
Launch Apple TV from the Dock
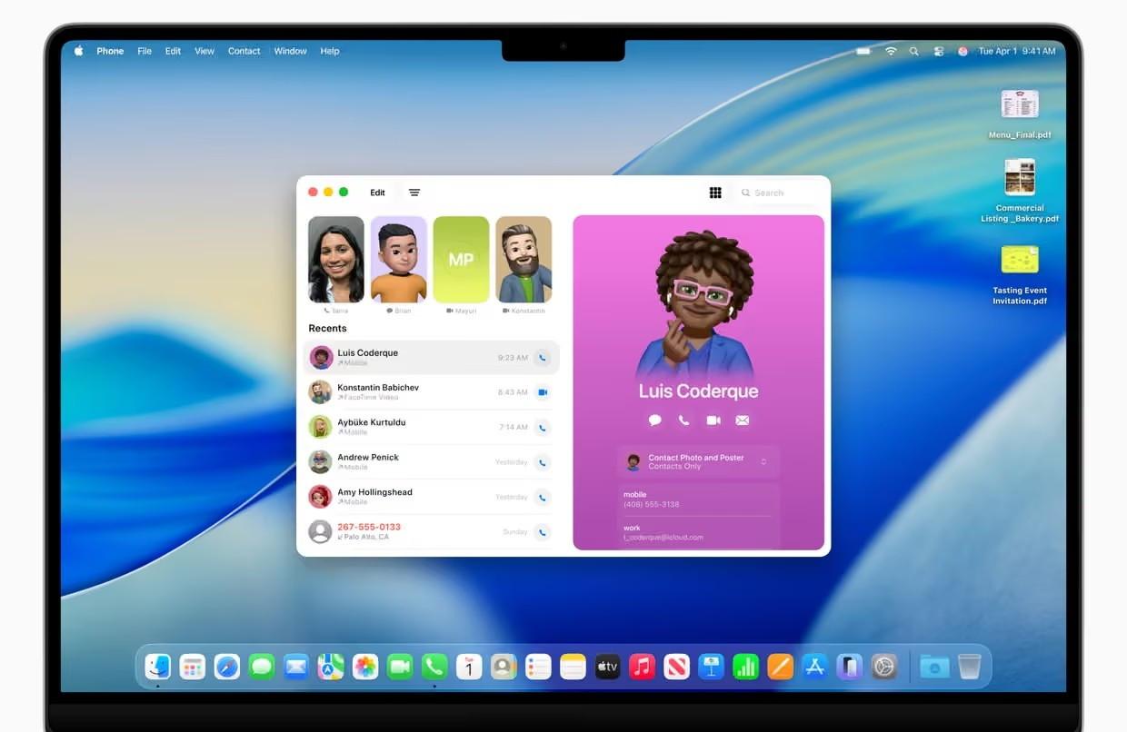click(x=607, y=667)
